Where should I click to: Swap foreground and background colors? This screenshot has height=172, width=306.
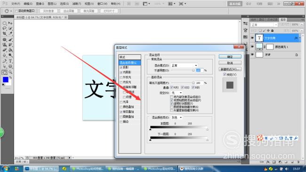(x=10, y=78)
